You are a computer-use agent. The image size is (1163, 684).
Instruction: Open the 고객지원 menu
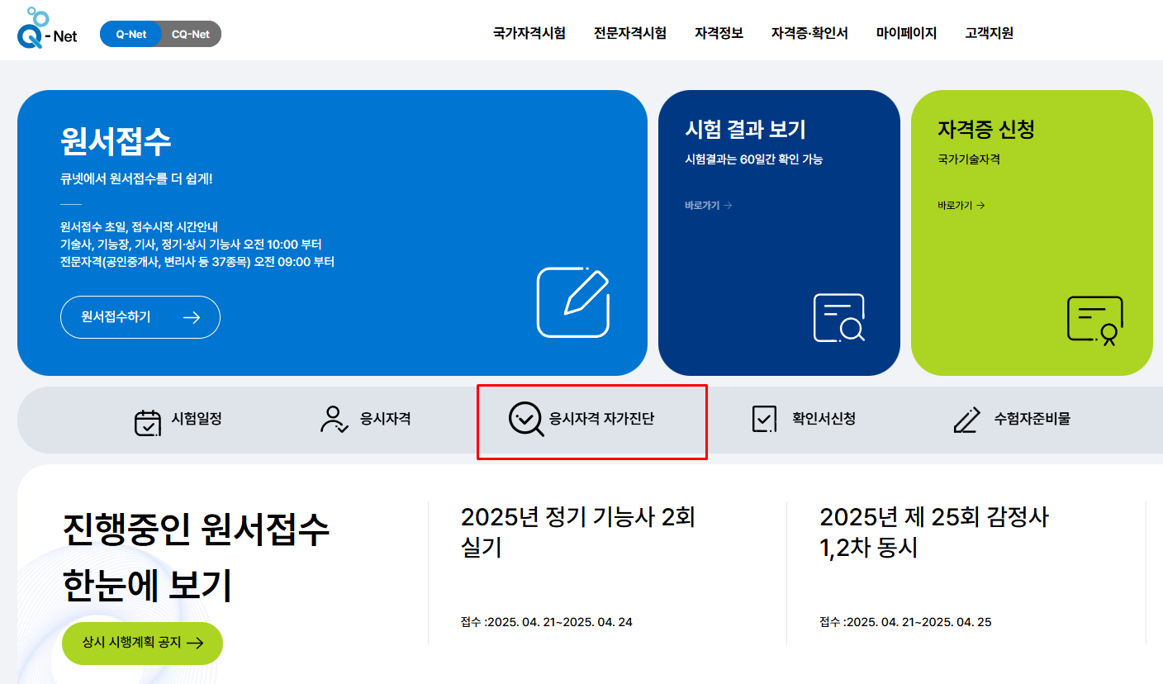click(989, 33)
